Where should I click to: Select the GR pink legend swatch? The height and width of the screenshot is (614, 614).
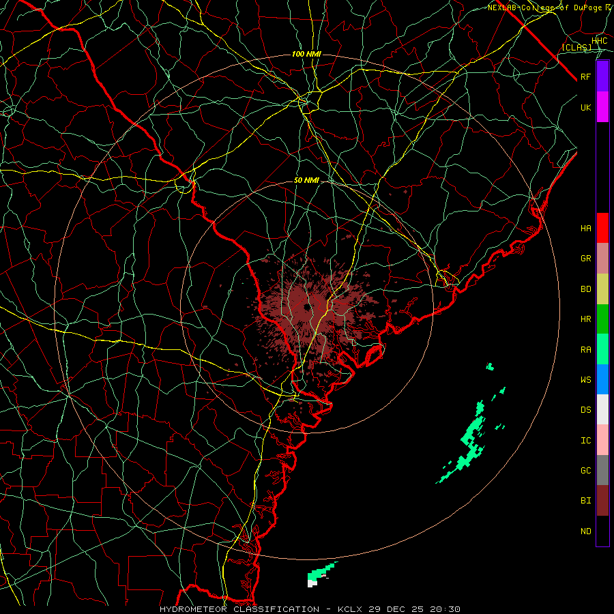[x=602, y=259]
